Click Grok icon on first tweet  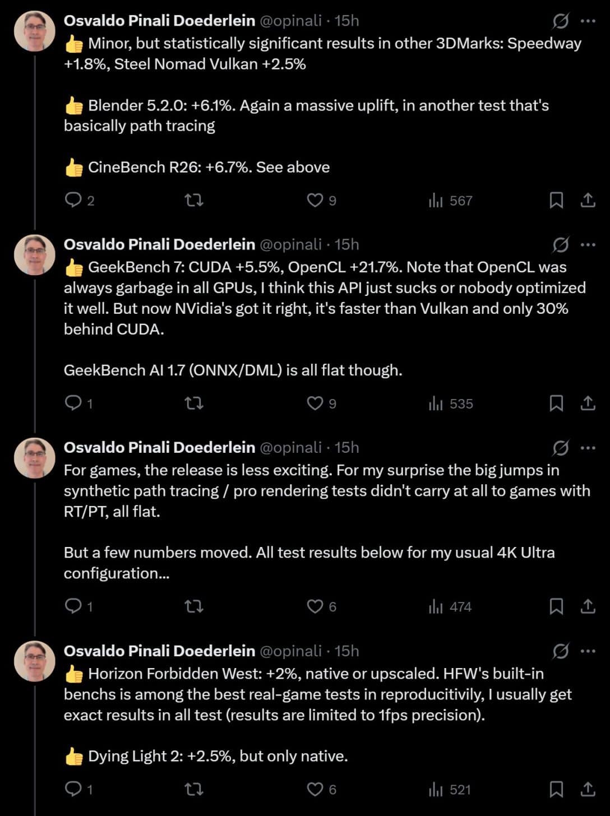click(x=560, y=21)
